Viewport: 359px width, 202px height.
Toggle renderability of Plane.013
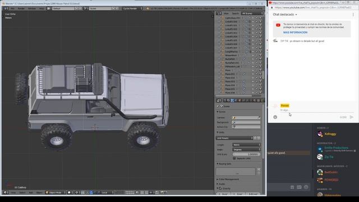(260, 81)
